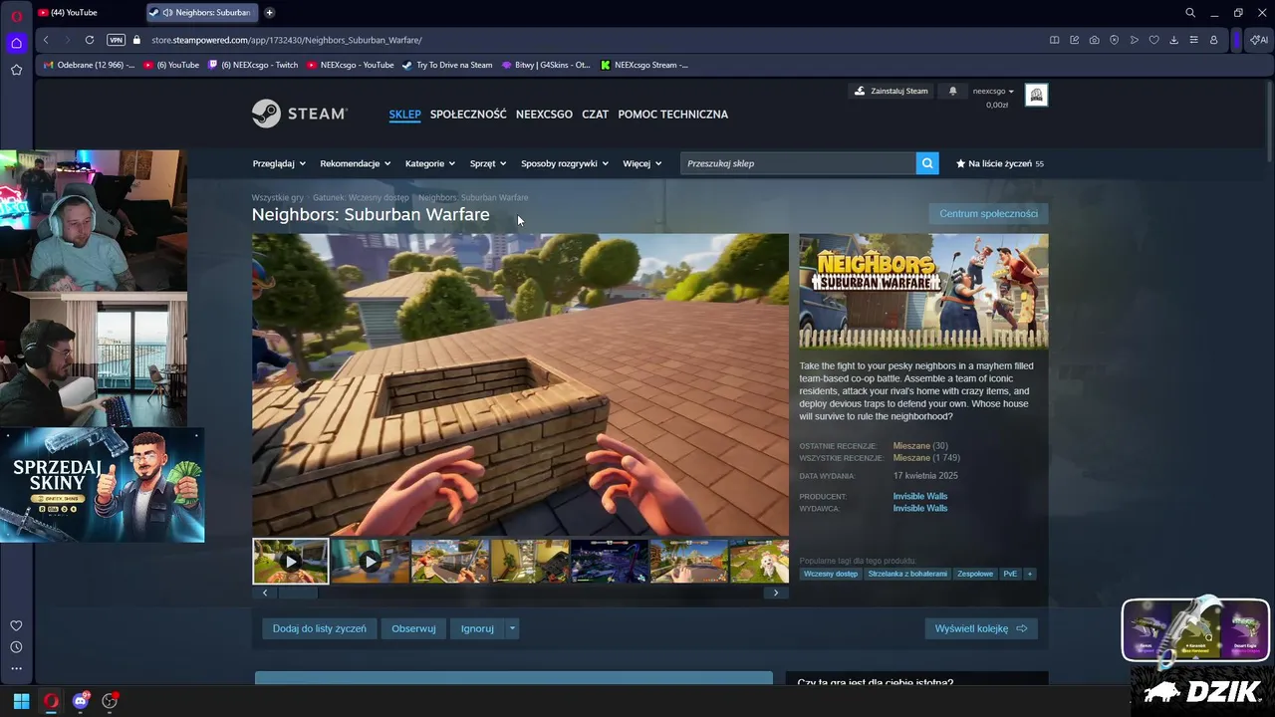Click the Zainstaluj Steam button

pos(891,91)
